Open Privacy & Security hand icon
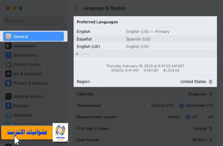This screenshot has height=146, width=223. (x=8, y=83)
